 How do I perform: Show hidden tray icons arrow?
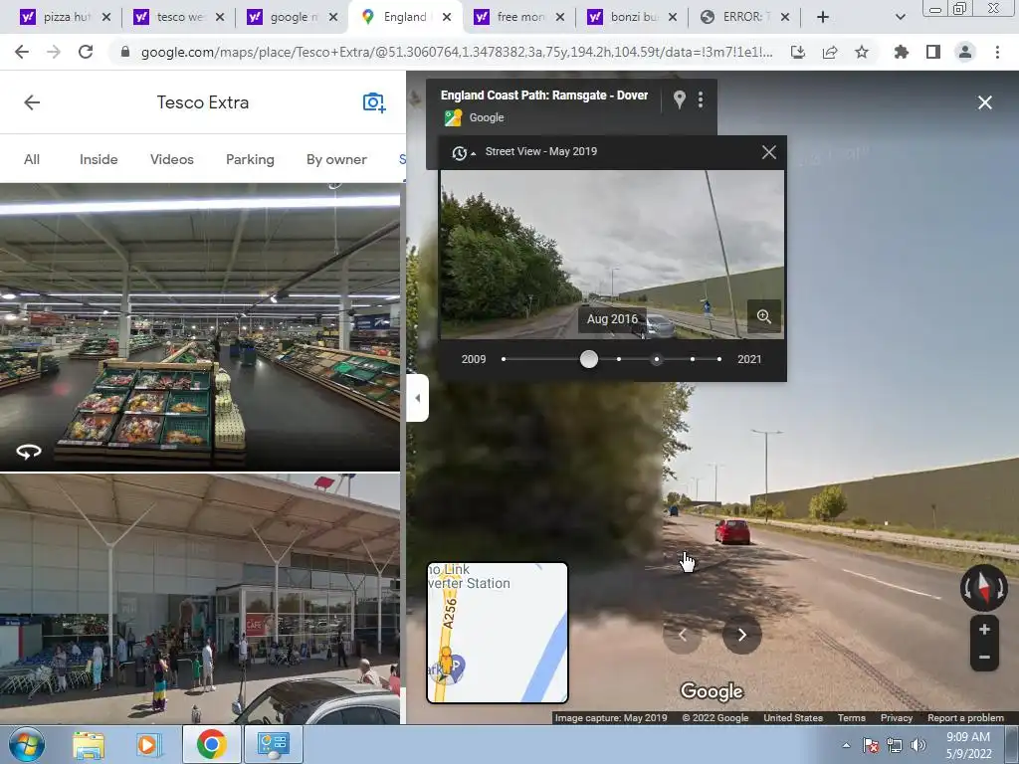coord(846,745)
